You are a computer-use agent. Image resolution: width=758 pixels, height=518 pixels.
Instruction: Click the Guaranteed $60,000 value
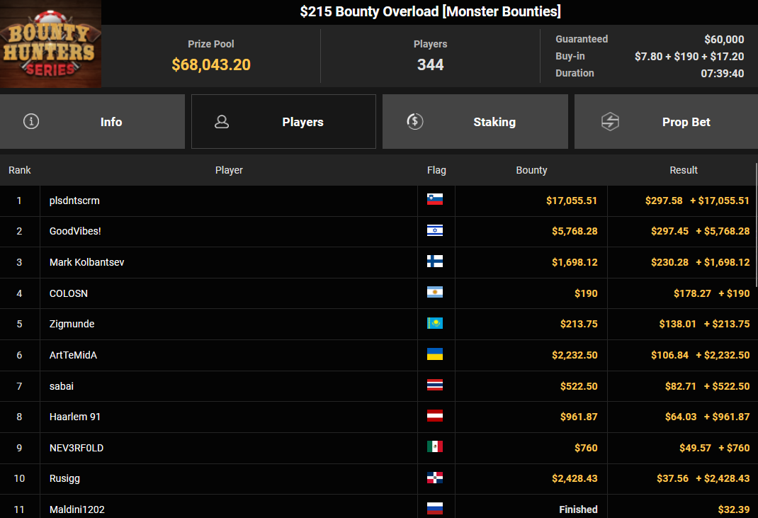click(x=724, y=39)
